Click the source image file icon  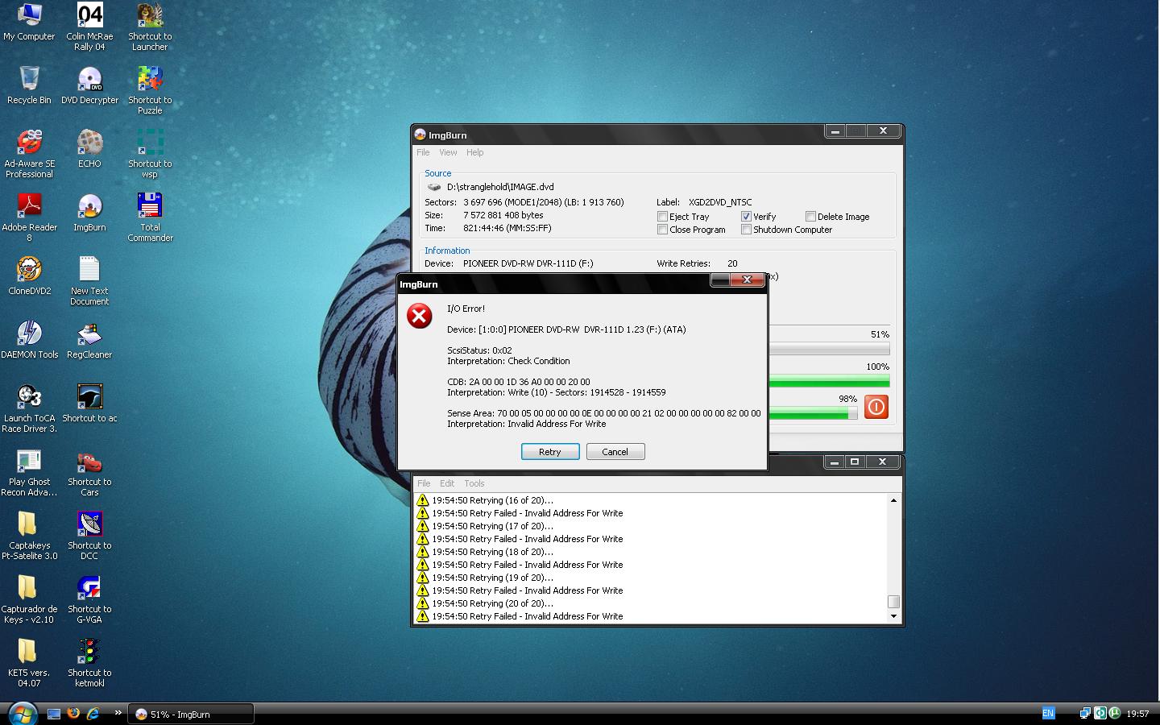click(434, 187)
